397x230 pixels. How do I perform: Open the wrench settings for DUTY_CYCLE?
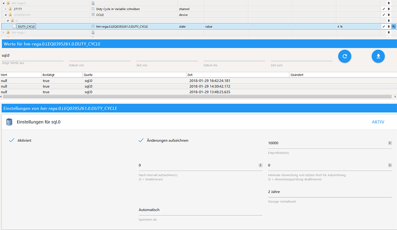click(x=394, y=26)
